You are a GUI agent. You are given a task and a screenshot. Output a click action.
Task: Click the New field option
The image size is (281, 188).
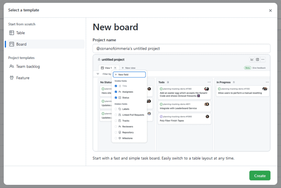coord(129,75)
